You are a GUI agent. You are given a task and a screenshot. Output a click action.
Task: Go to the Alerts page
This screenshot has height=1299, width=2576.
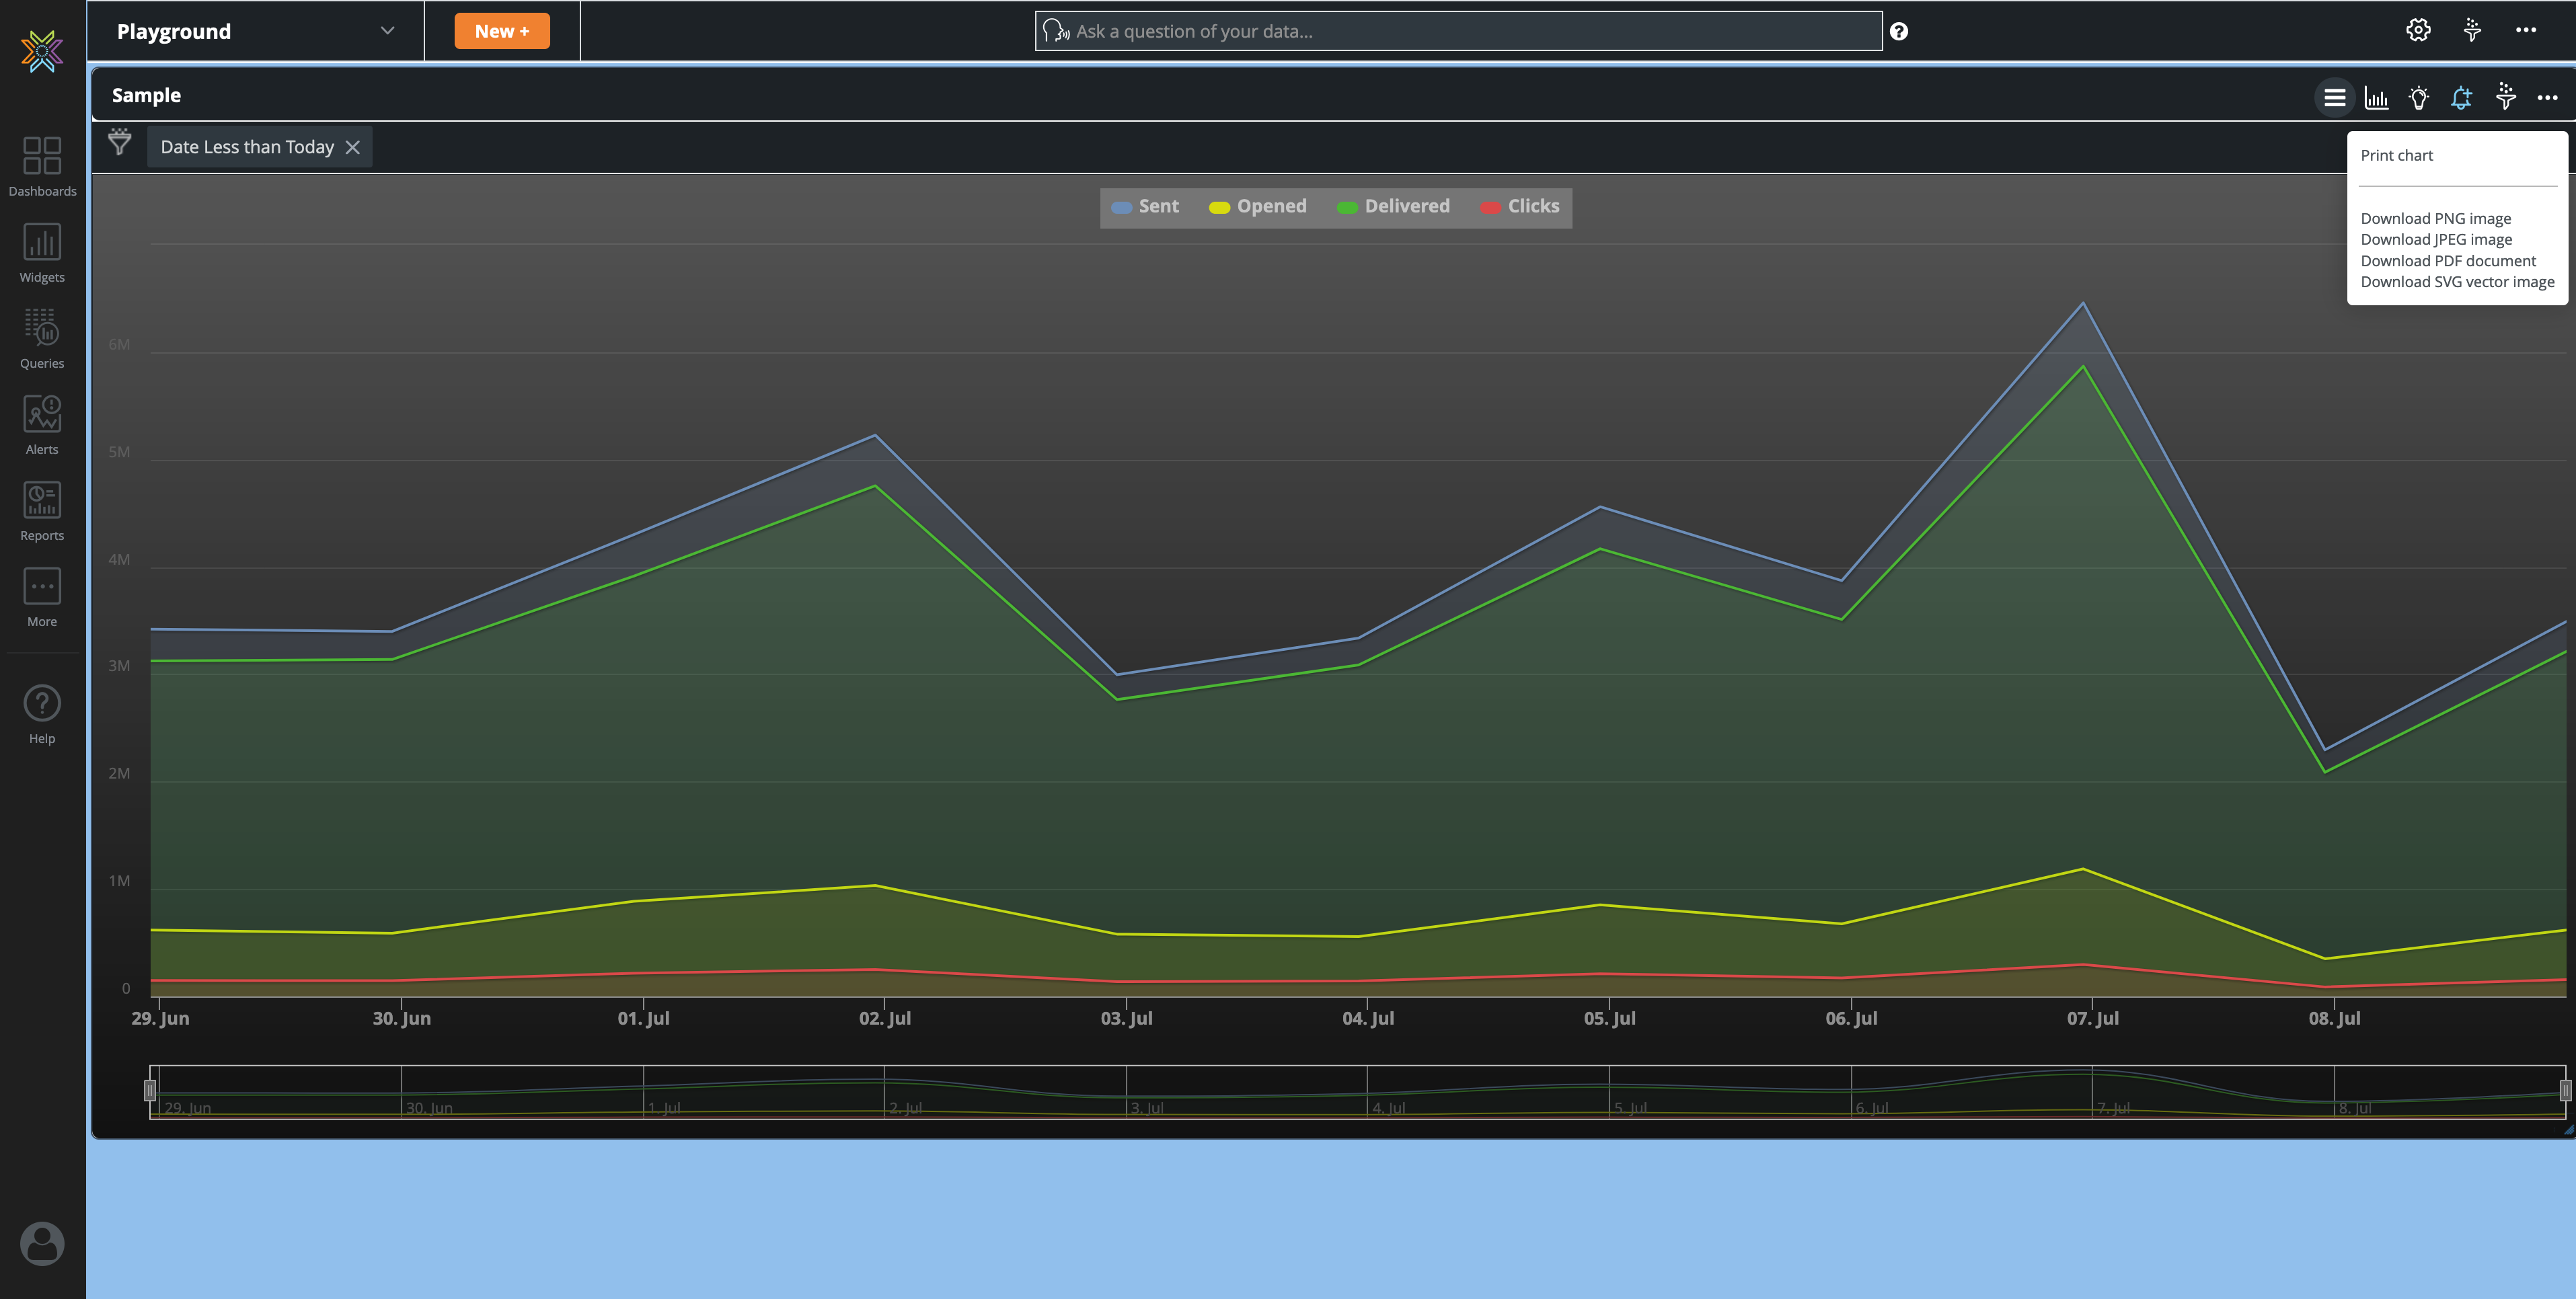coord(42,424)
